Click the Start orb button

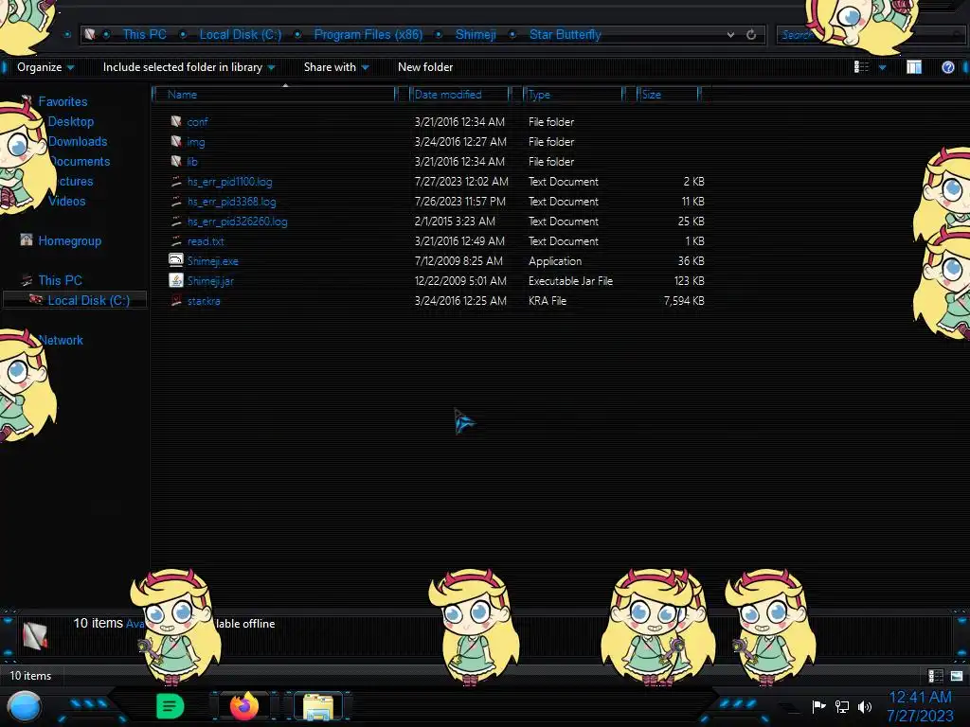coord(24,706)
